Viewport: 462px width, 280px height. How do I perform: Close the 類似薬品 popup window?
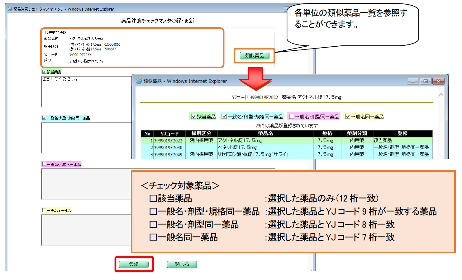[438, 81]
